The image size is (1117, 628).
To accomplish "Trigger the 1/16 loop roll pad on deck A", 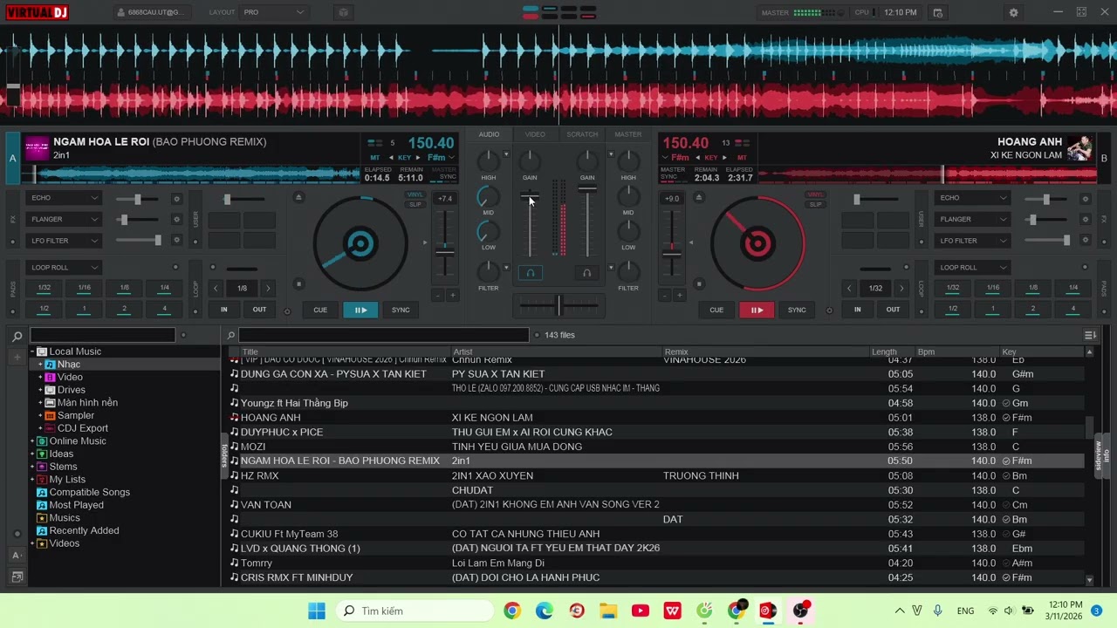I will click(x=84, y=288).
